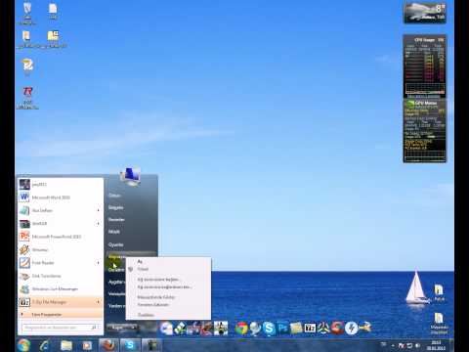Image resolution: width=469 pixels, height=352 pixels.
Task: Open Windows Explorer folder on taskbar
Action: tap(66, 345)
